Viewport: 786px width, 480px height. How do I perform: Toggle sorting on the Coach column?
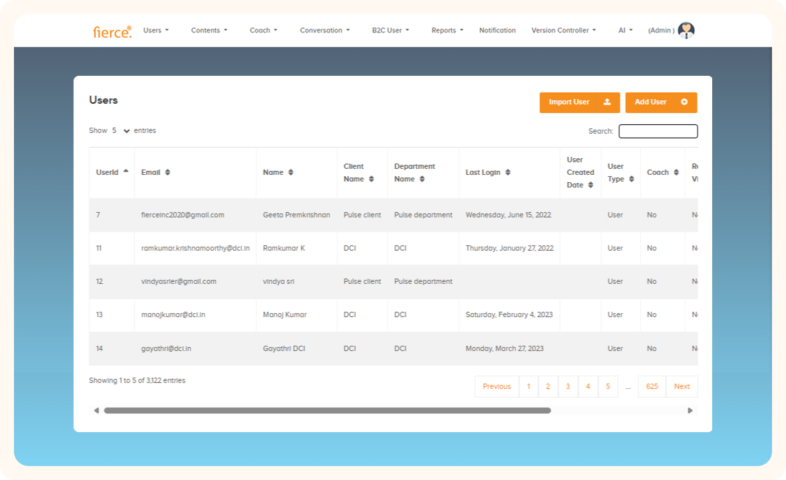click(675, 172)
